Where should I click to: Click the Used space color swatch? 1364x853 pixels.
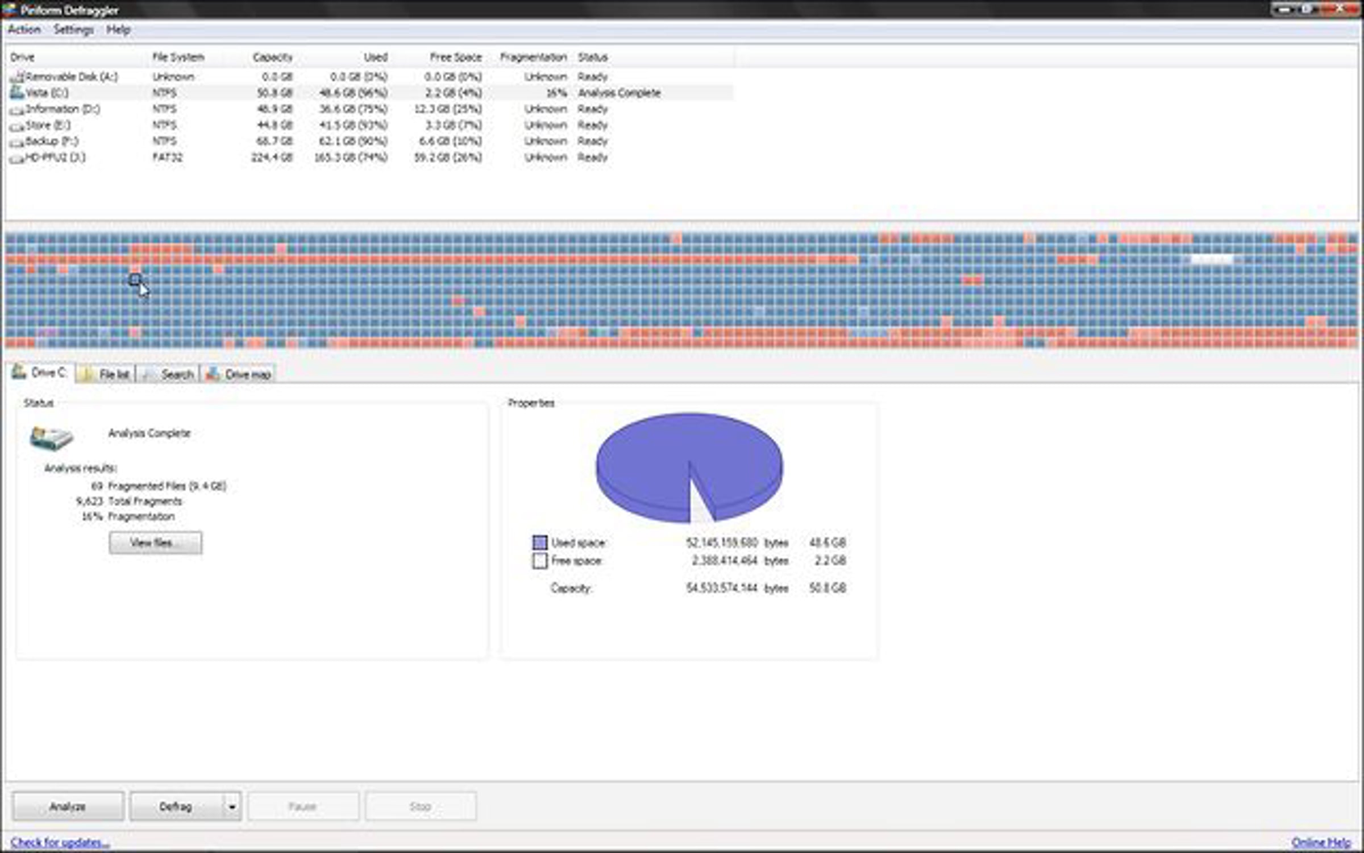540,543
